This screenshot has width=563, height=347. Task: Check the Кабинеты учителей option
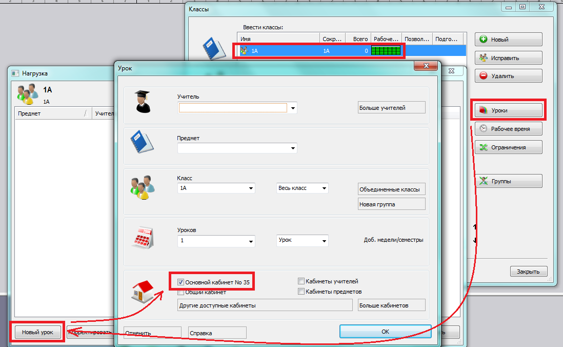(x=301, y=281)
